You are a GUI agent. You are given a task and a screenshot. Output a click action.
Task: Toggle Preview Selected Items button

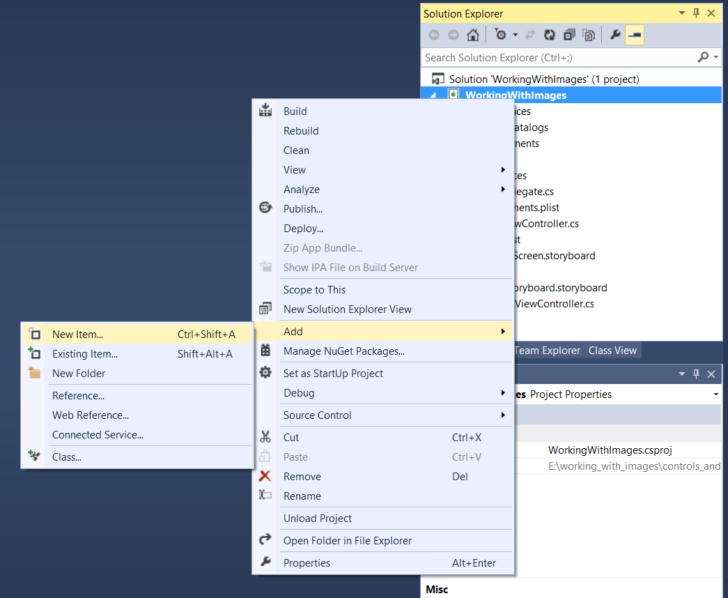(635, 35)
